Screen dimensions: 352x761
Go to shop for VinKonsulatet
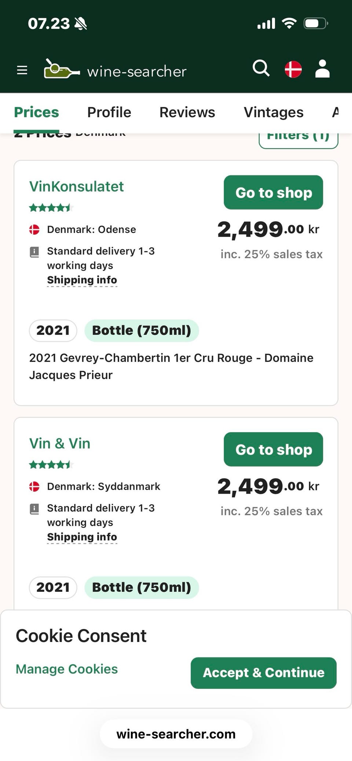[x=273, y=193]
